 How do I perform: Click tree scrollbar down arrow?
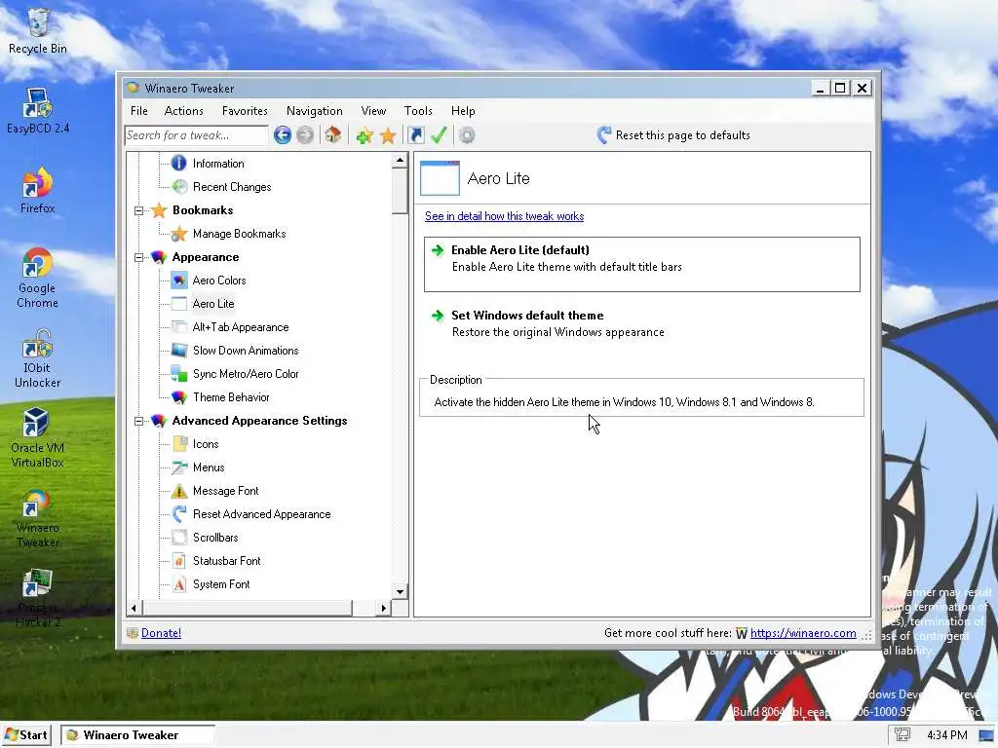click(400, 591)
